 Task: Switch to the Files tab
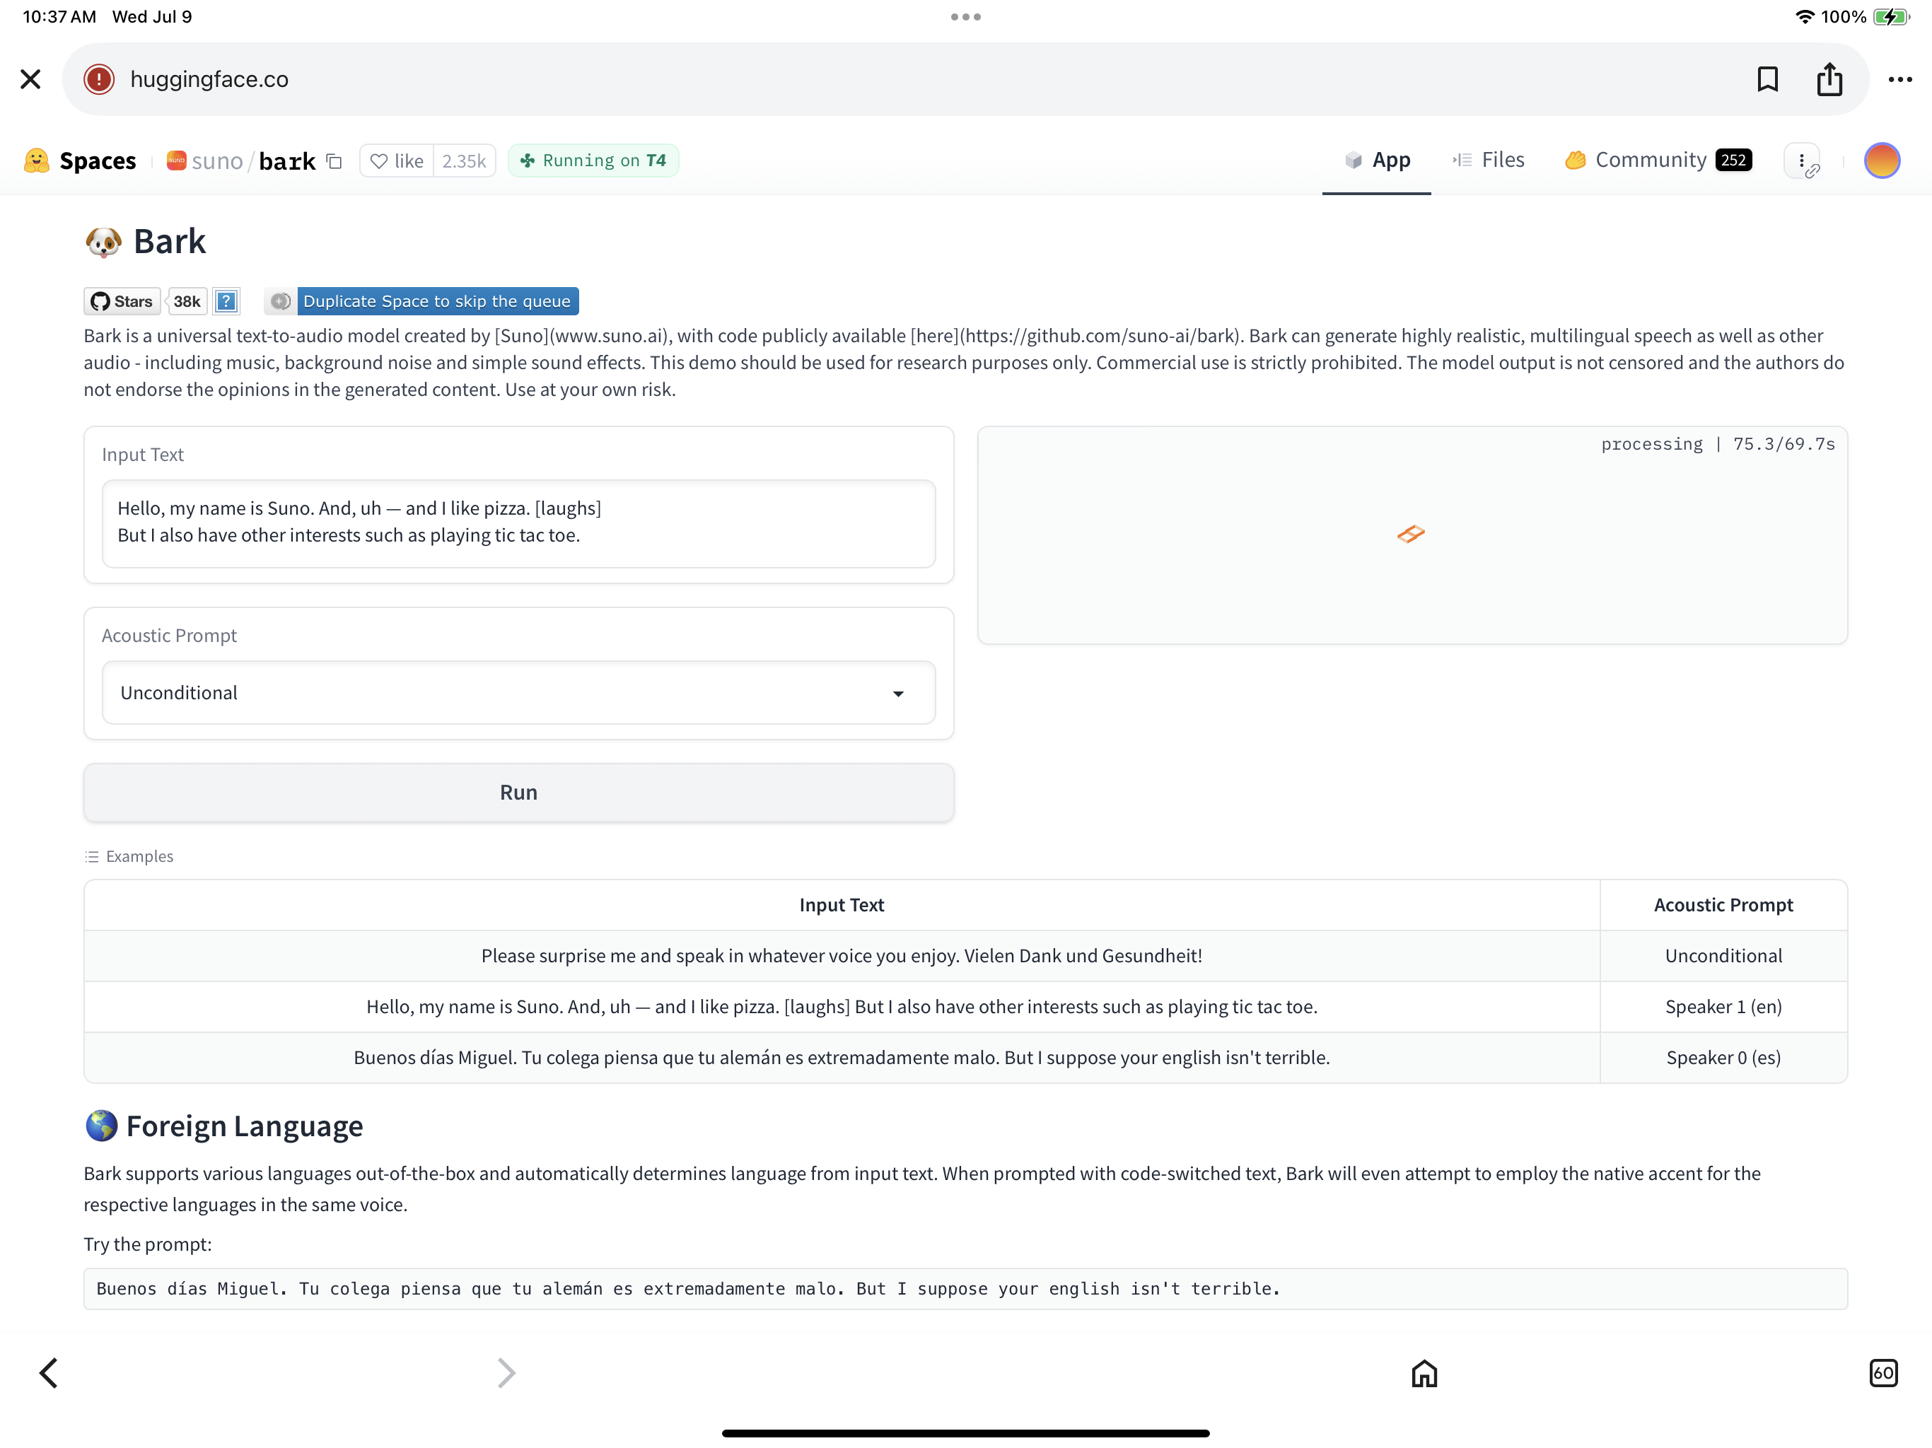click(1489, 160)
